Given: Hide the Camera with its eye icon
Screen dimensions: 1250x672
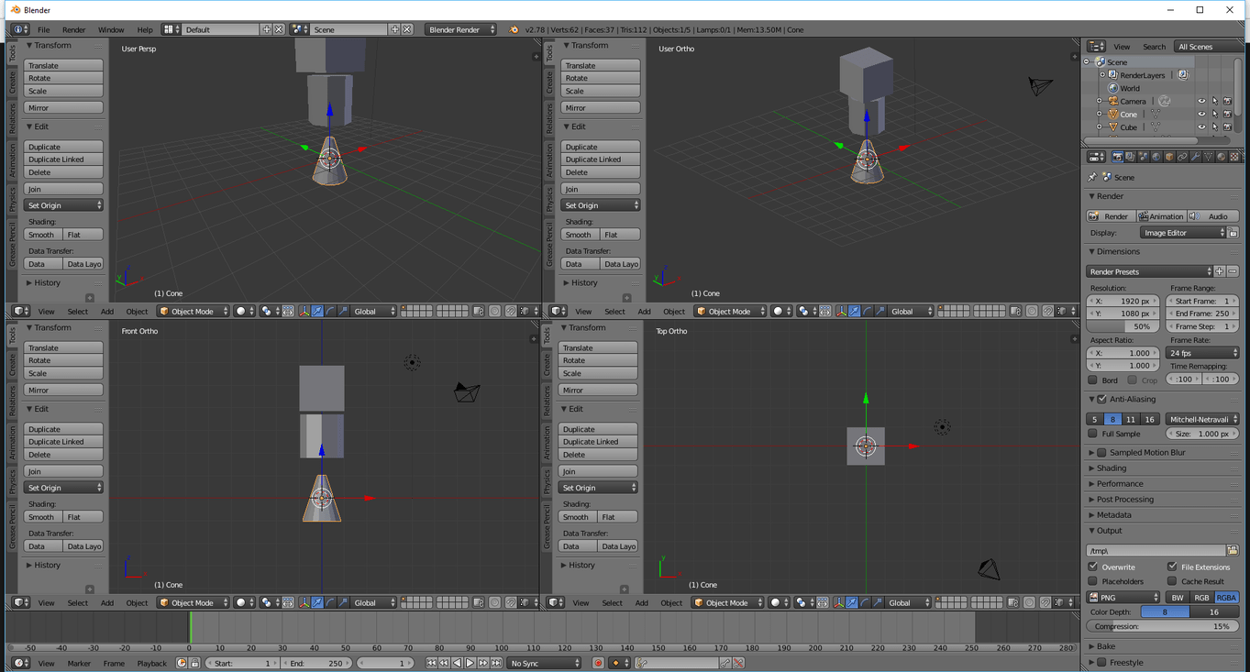Looking at the screenshot, I should [x=1201, y=102].
